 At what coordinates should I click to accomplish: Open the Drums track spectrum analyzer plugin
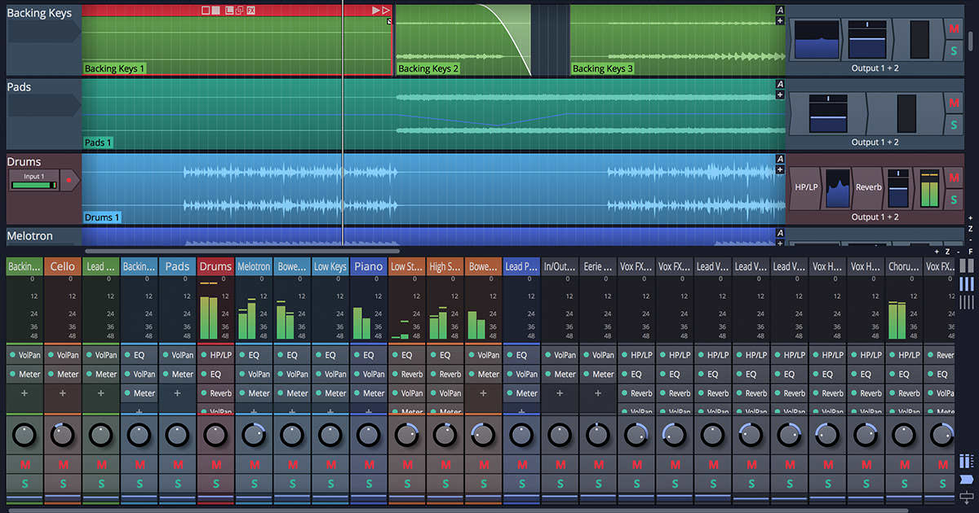(838, 187)
